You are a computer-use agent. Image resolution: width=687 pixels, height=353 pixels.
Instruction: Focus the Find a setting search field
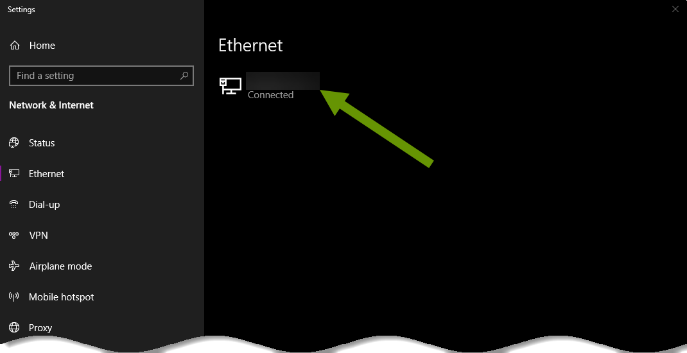(x=101, y=76)
